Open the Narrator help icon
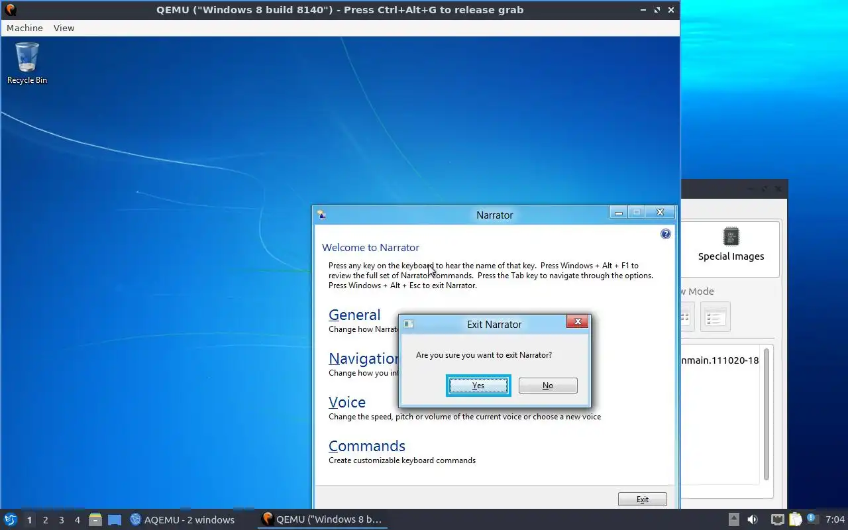 [666, 234]
